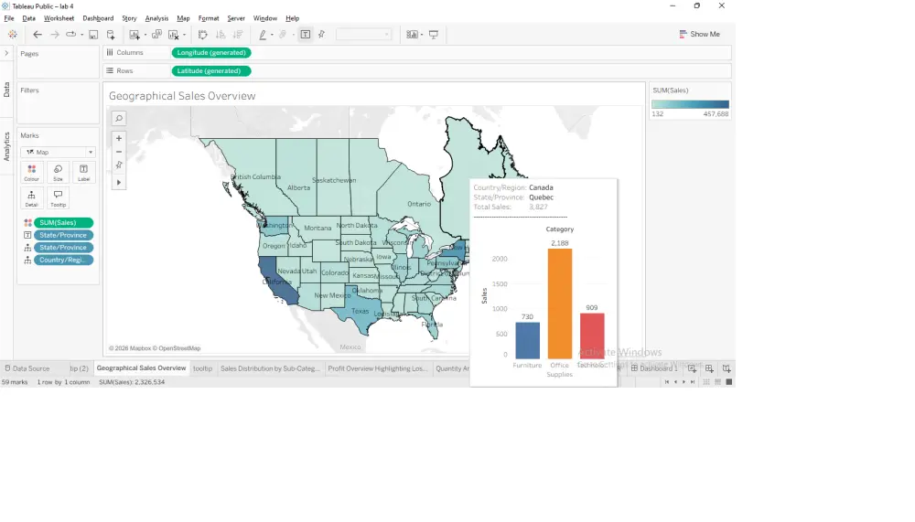Image resolution: width=915 pixels, height=522 pixels.
Task: Open the Analytics side tab
Action: tap(6, 145)
